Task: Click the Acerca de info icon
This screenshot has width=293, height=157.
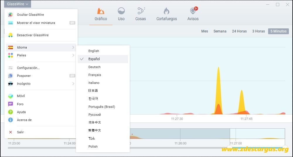Action: [x=11, y=120]
